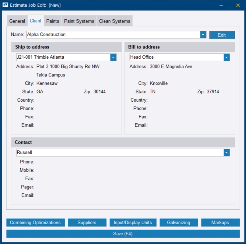Click the Alpha Construction name field
The image size is (246, 244).
point(113,35)
